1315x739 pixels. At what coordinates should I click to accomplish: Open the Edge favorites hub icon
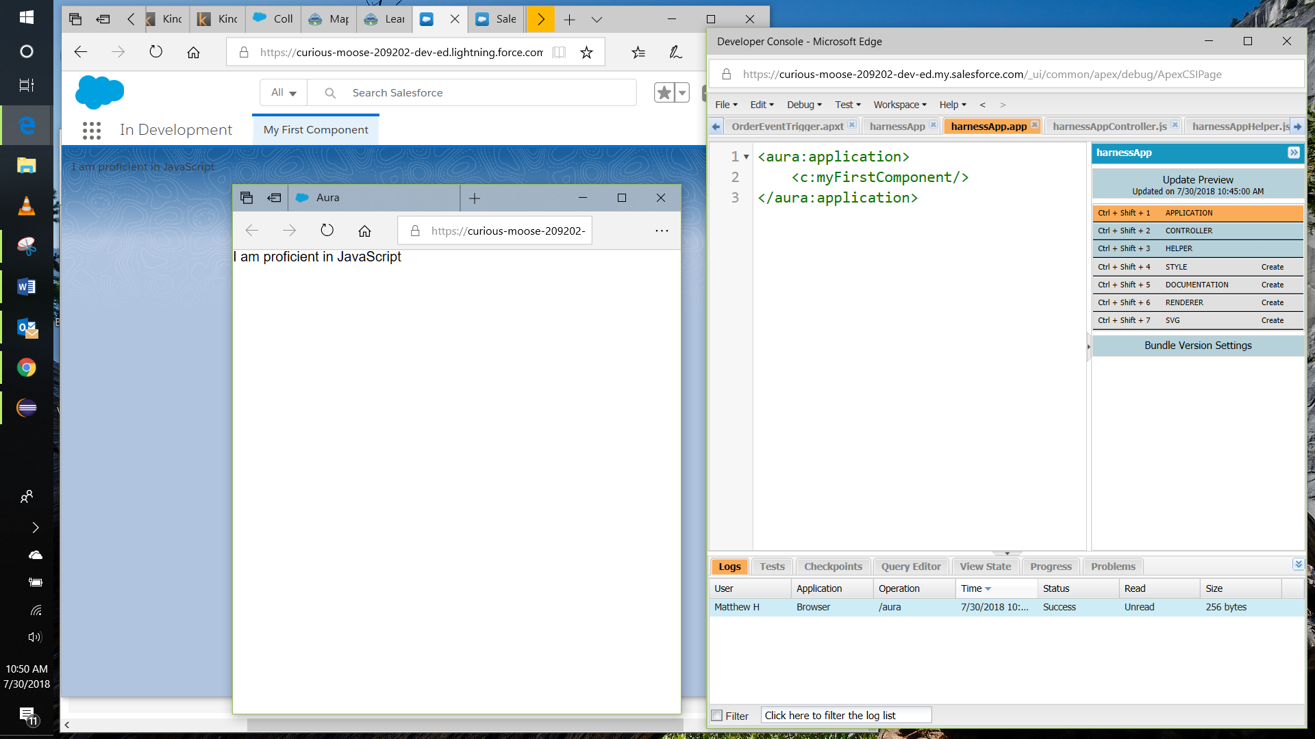[x=638, y=52]
